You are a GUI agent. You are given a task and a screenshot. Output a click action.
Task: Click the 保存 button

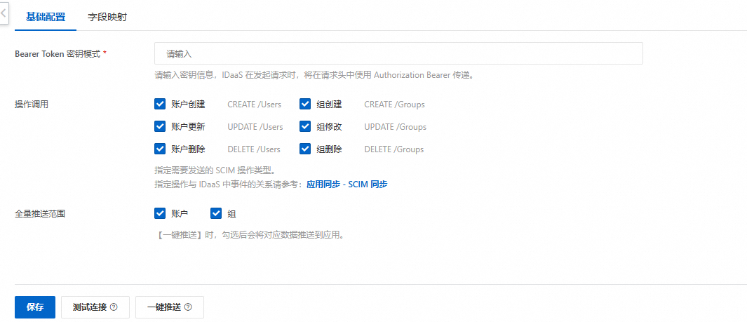[x=35, y=307]
